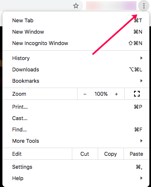The height and width of the screenshot is (187, 151).
Task: Enter fullscreen mode via the Zoom row icon
Action: pos(137,94)
